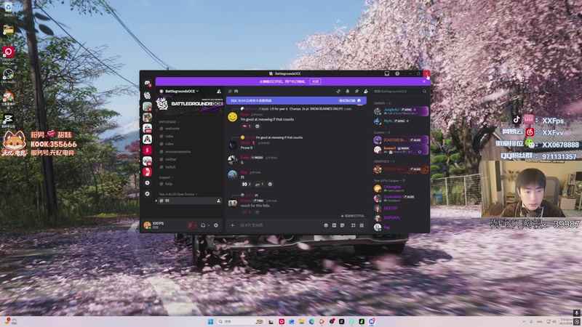Click Discord icon on the taskbar
The image size is (582, 327).
pyautogui.click(x=372, y=321)
